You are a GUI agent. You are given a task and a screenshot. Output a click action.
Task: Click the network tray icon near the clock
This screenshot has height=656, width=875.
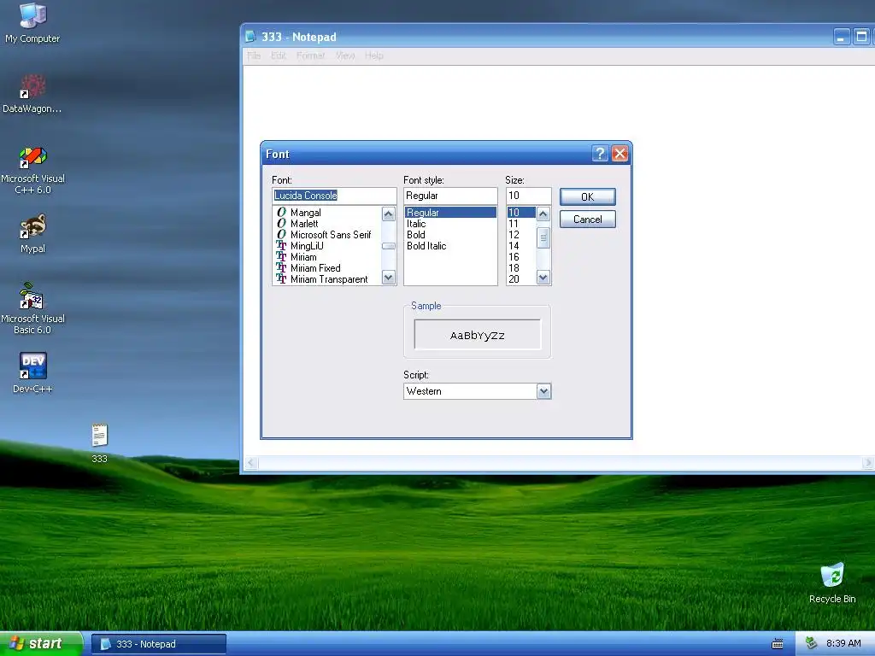point(812,644)
